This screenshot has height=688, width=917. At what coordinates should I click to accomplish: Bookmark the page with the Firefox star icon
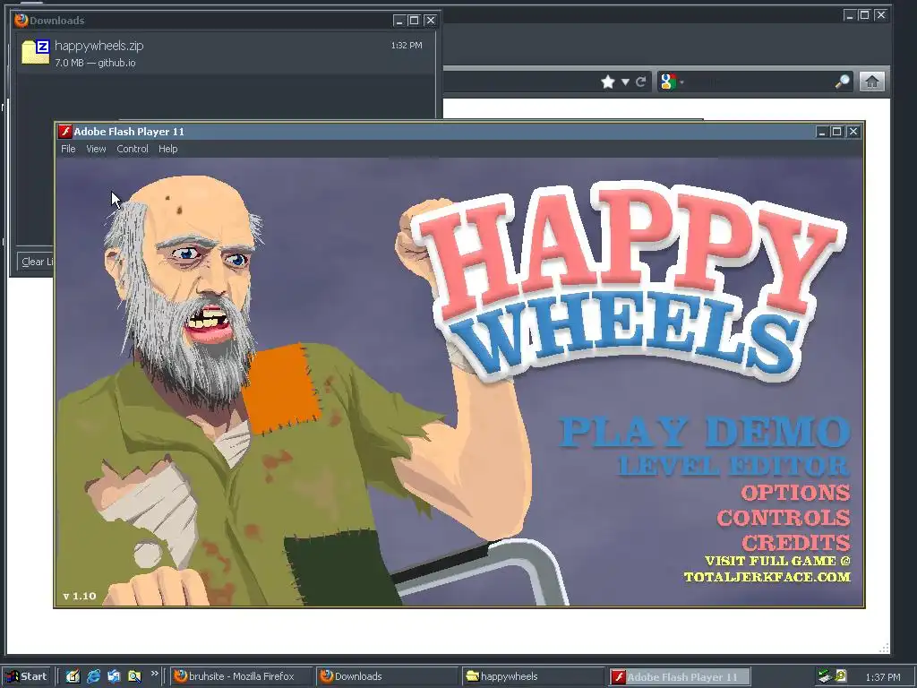click(x=608, y=82)
